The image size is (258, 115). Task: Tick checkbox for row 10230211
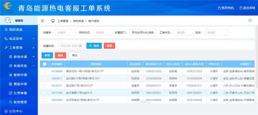click(44, 85)
